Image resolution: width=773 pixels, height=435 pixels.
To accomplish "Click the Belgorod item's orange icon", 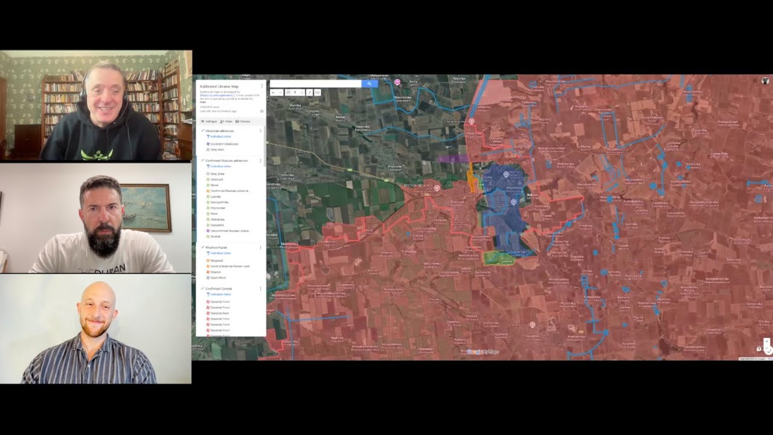I will (208, 260).
